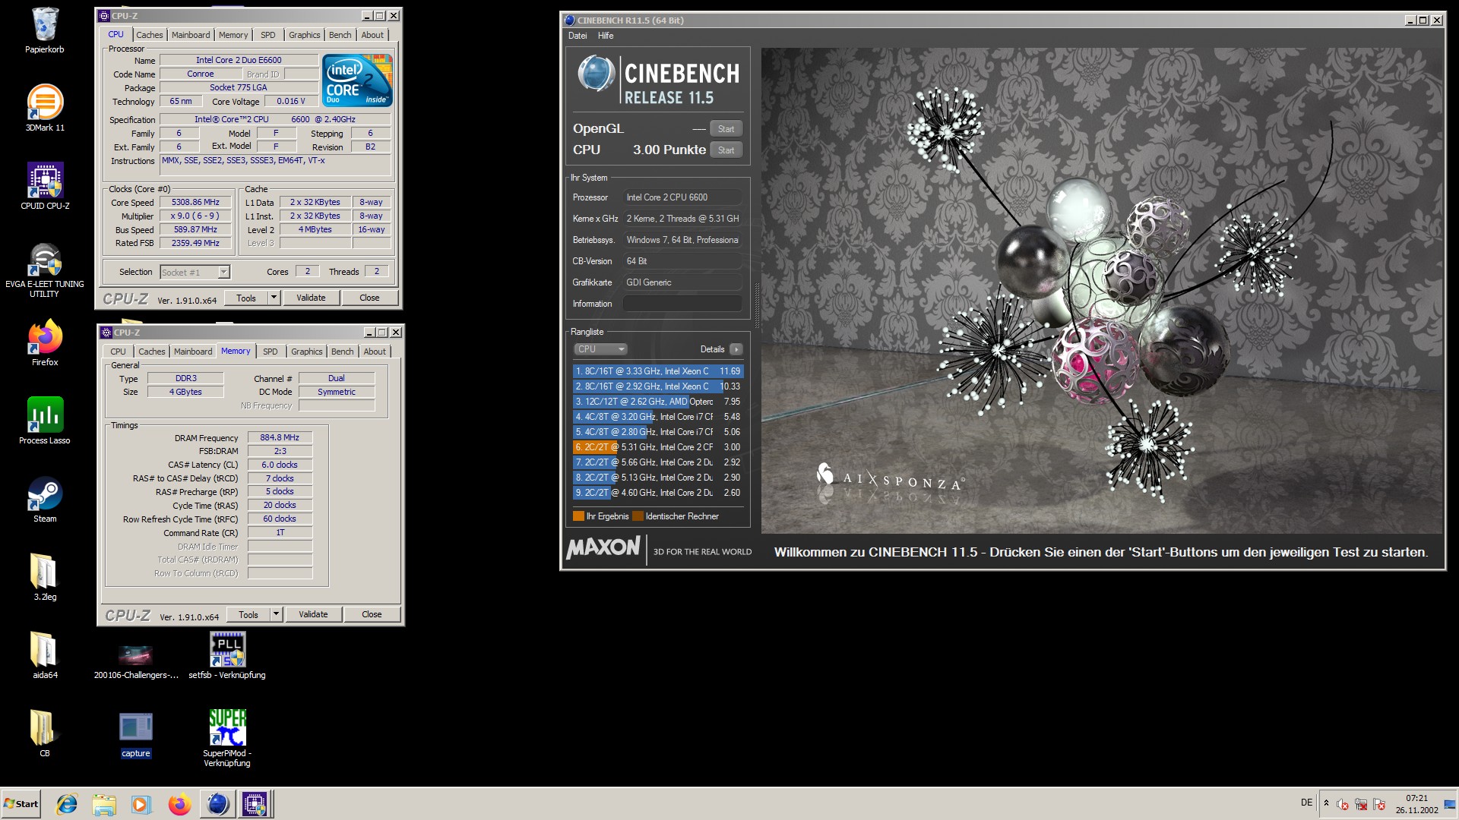Screen dimensions: 1459x820
Task: Open the setfsb shortcut icon
Action: tap(227, 655)
